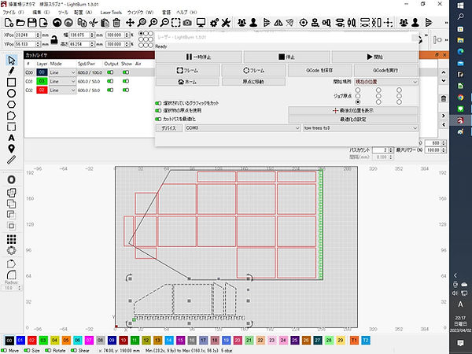Toggle Show switch for layer C02
The width and height of the screenshot is (472, 354).
[126, 90]
